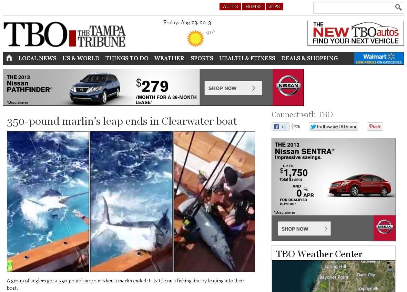
Task: Click the Twitter Follow @TBOcom button
Action: 333,127
